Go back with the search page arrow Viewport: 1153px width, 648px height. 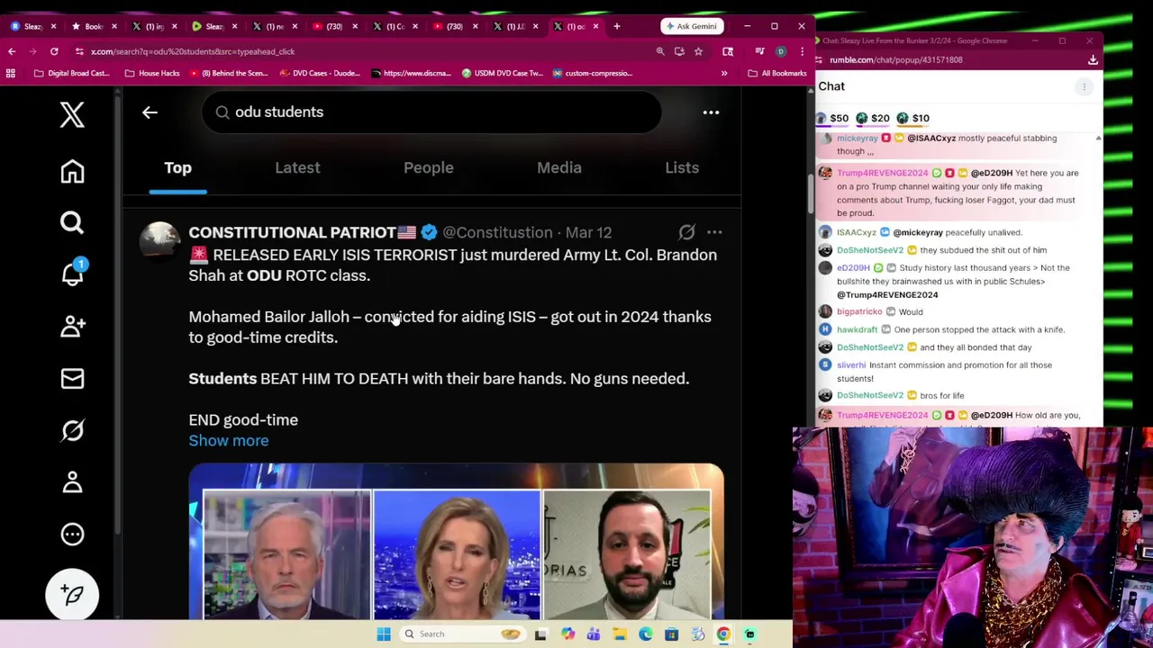[150, 112]
